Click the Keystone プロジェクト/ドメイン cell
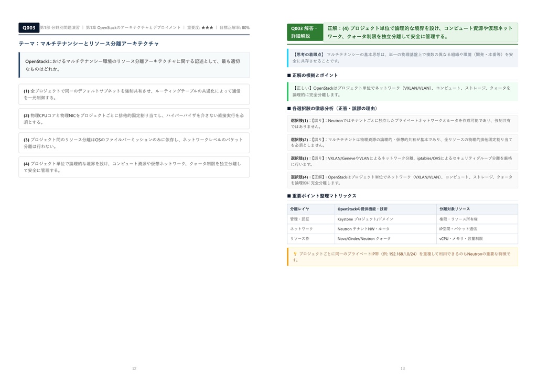 [385, 219]
